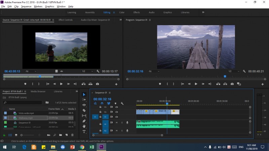Select the Pen tool
269x151 pixels.
point(84,121)
